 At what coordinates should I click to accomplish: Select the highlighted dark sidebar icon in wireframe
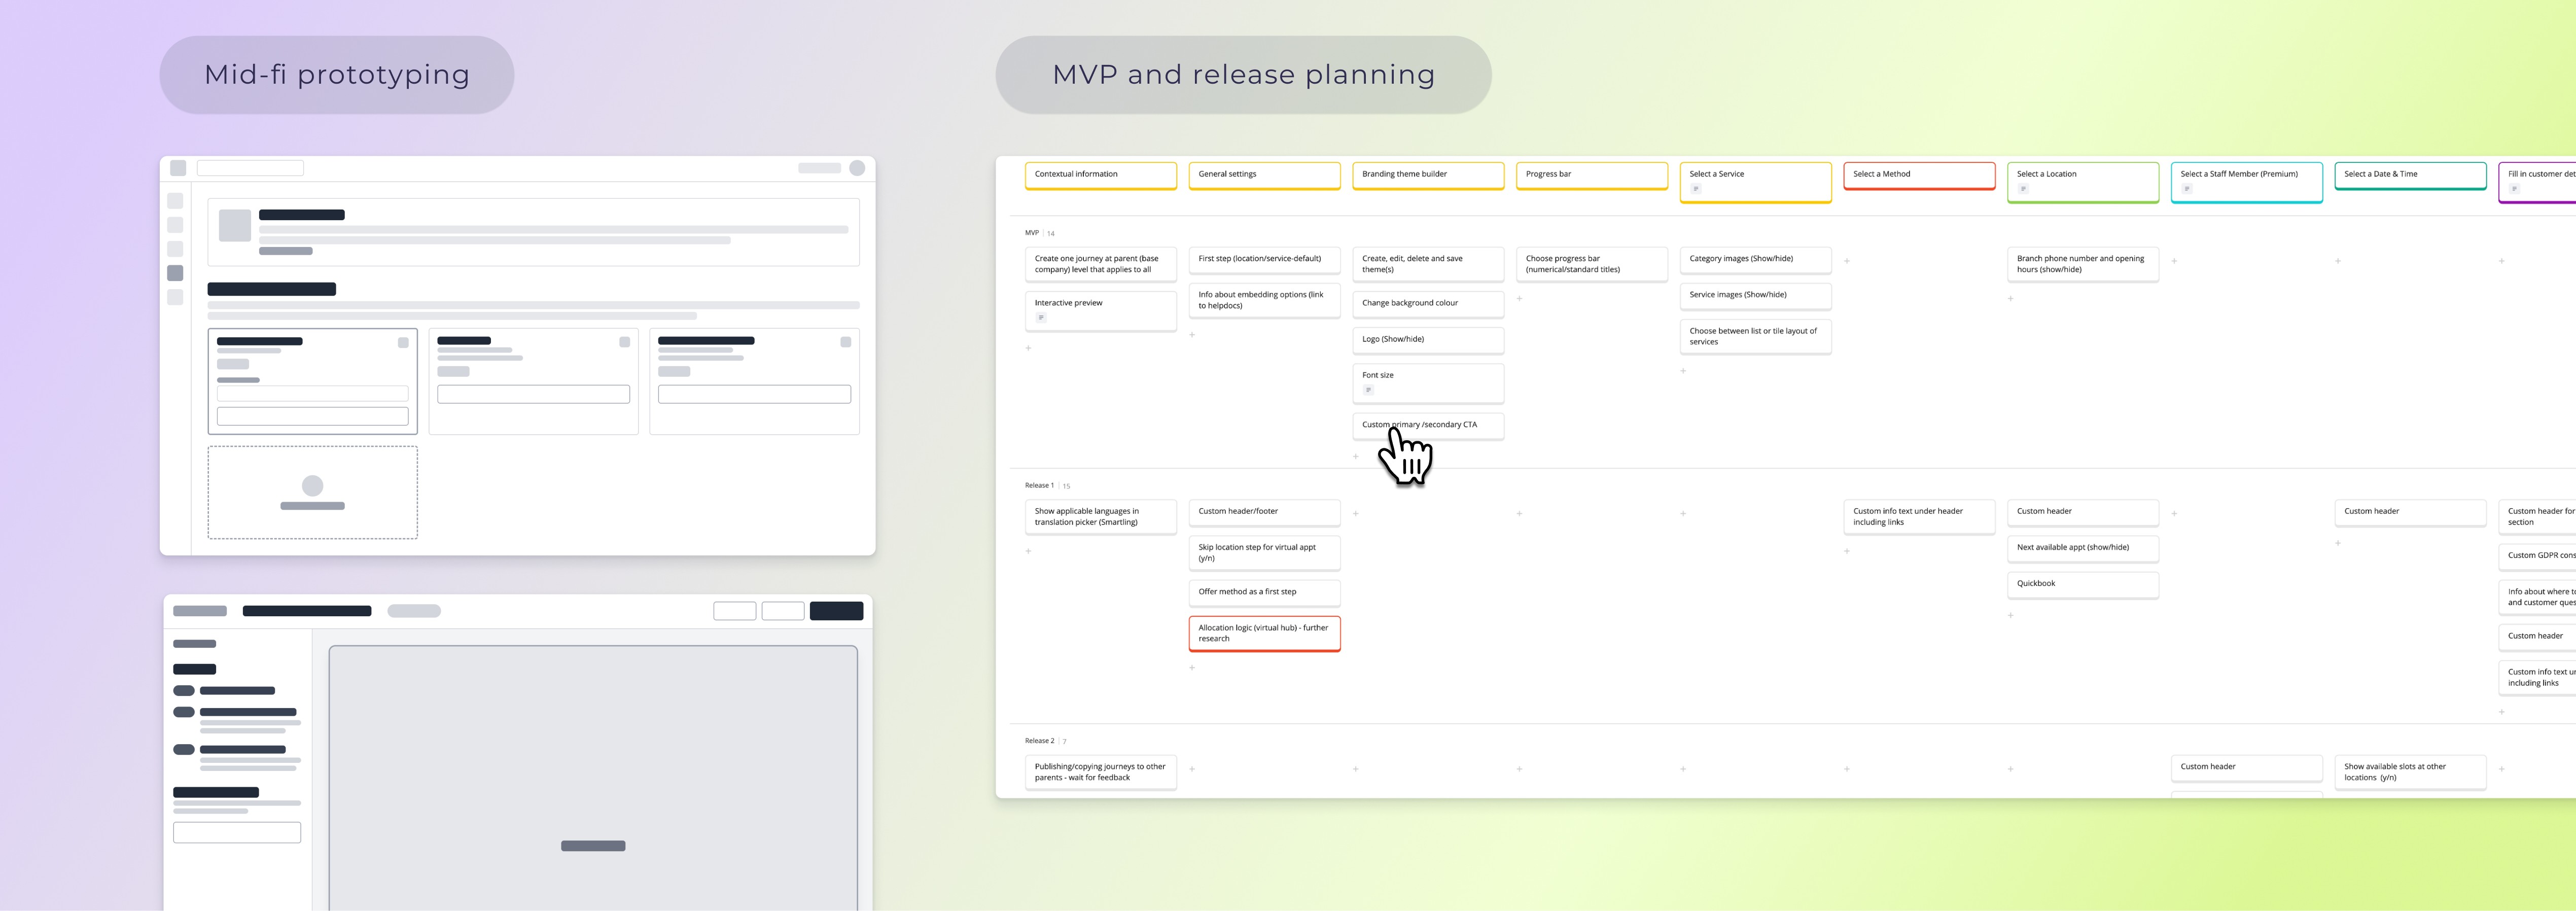click(x=175, y=273)
